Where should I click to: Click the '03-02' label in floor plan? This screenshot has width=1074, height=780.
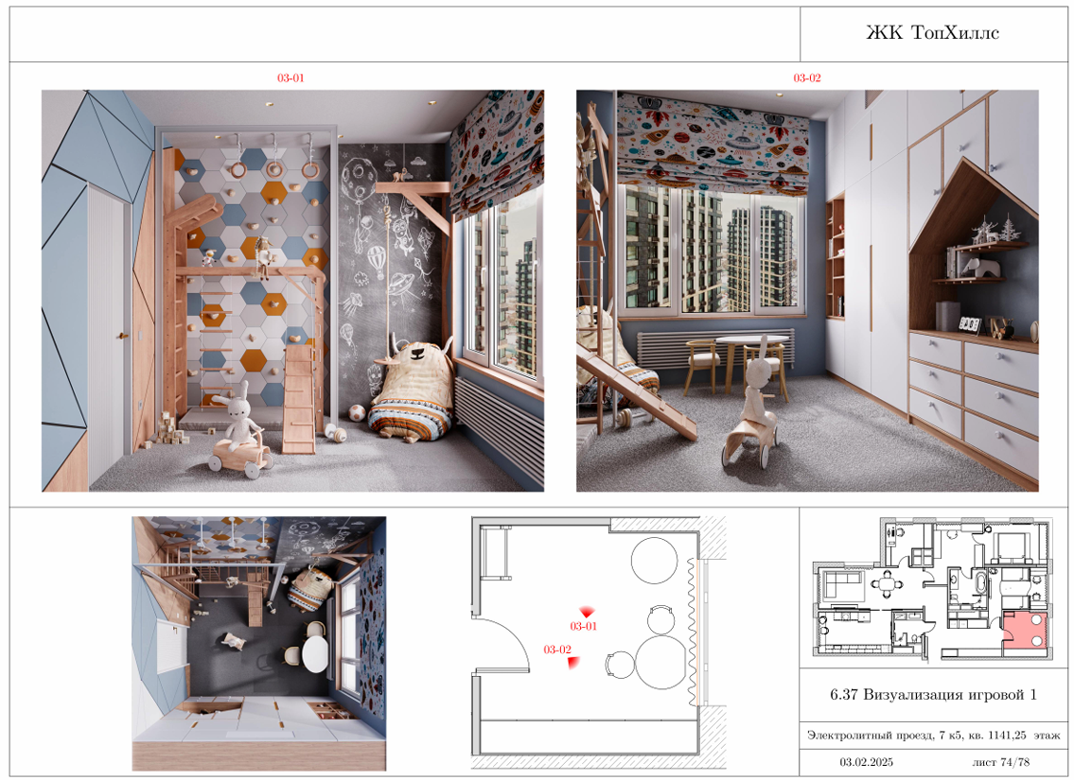(x=556, y=650)
